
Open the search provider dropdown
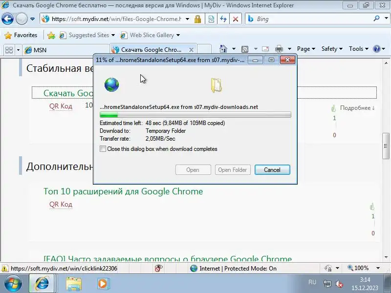(x=386, y=19)
